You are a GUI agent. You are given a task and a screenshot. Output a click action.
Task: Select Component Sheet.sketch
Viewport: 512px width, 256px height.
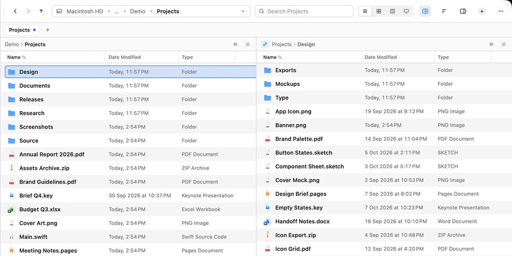tap(384, 166)
